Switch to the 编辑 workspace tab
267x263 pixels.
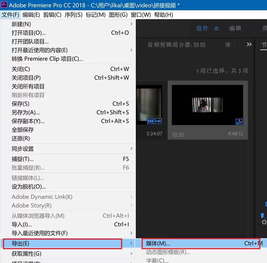pyautogui.click(x=235, y=29)
